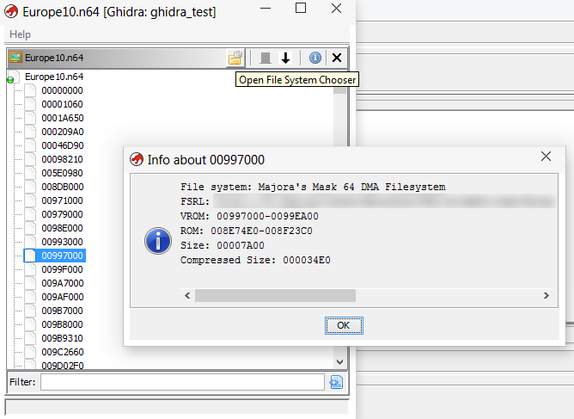This screenshot has width=574, height=419.
Task: Select tree file 00993000
Action: click(x=62, y=242)
